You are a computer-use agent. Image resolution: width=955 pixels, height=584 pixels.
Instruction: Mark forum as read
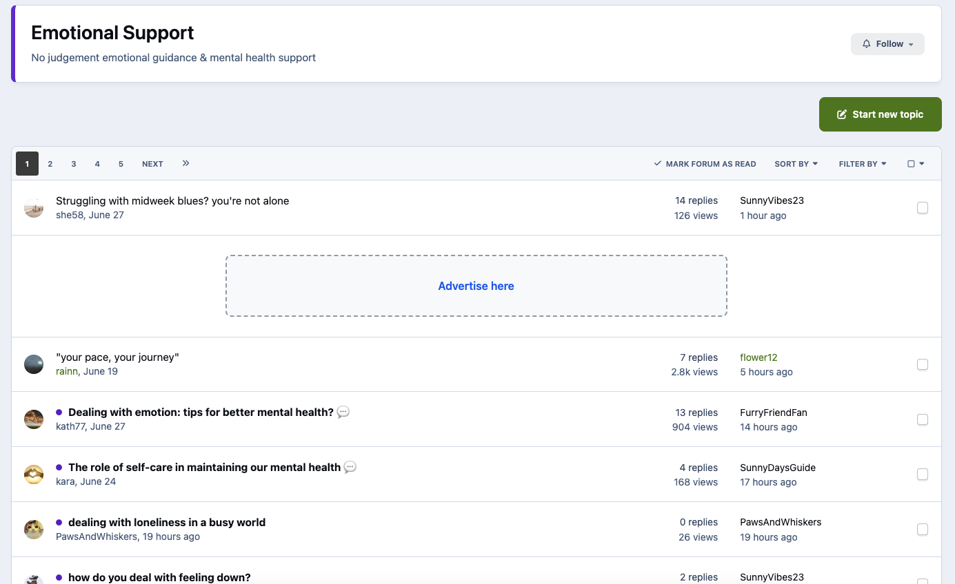pyautogui.click(x=705, y=164)
